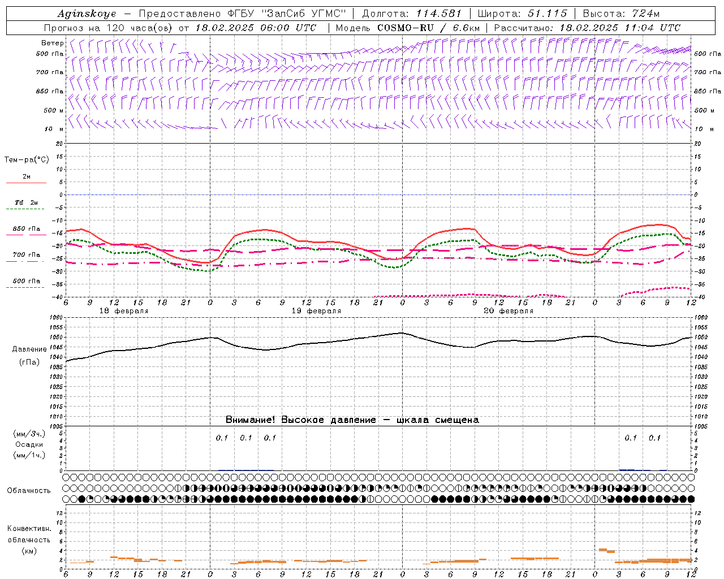The width and height of the screenshot is (724, 579).
Task: Select the "Долгота: 114.581" header field
Action: pos(412,14)
